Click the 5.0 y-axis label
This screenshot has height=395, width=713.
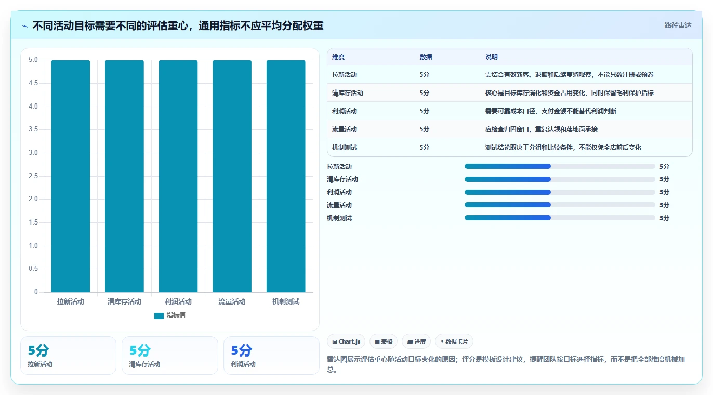point(33,60)
